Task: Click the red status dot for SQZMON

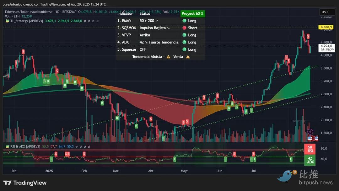Action: (x=184, y=28)
